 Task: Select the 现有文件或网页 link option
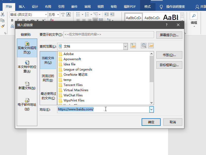click(27, 48)
